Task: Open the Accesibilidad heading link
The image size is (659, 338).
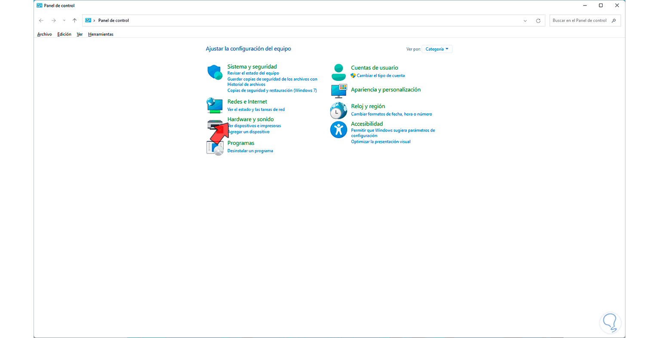Action: (x=367, y=124)
